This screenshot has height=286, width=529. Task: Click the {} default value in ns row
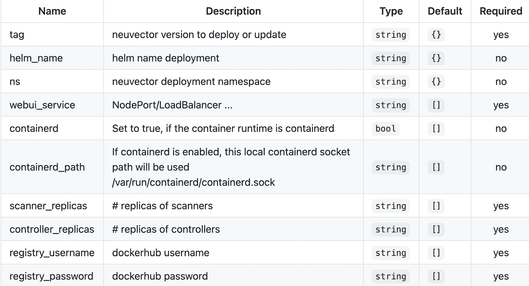click(436, 82)
